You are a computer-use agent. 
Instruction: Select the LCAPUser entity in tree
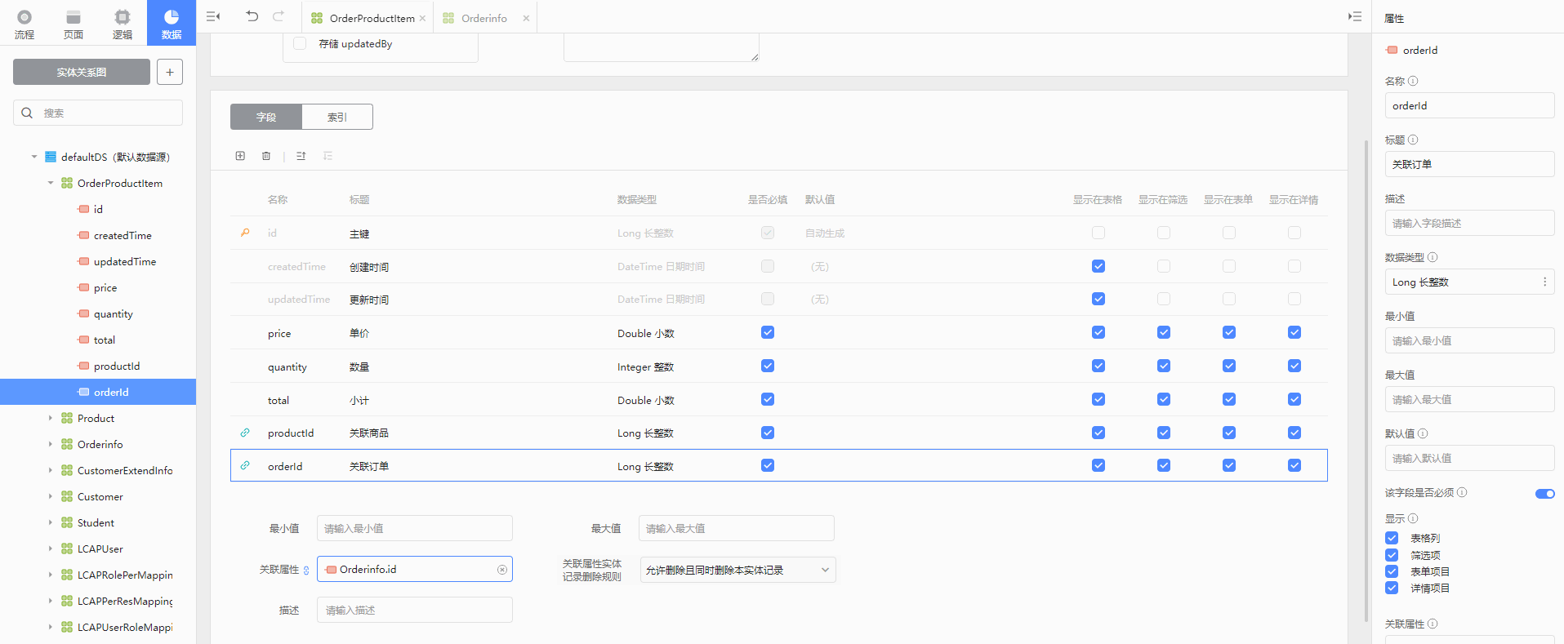click(x=100, y=549)
